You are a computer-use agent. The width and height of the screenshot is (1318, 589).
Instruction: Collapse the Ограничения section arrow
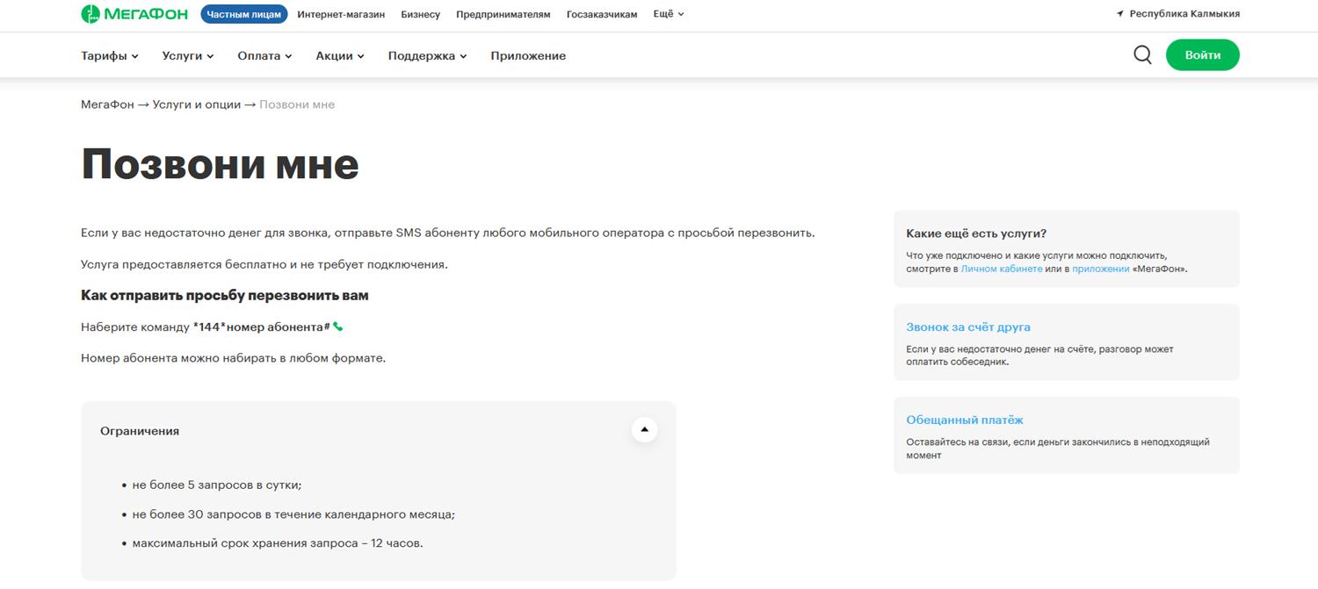click(x=644, y=430)
